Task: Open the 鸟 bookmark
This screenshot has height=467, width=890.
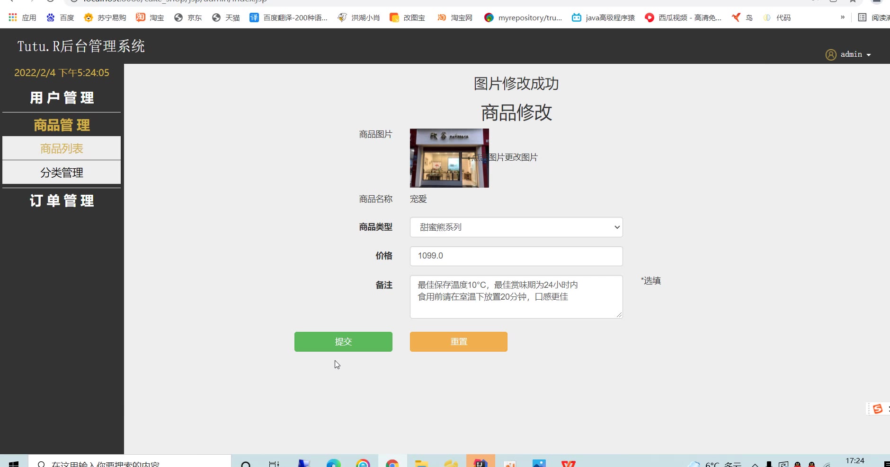Action: (x=742, y=17)
